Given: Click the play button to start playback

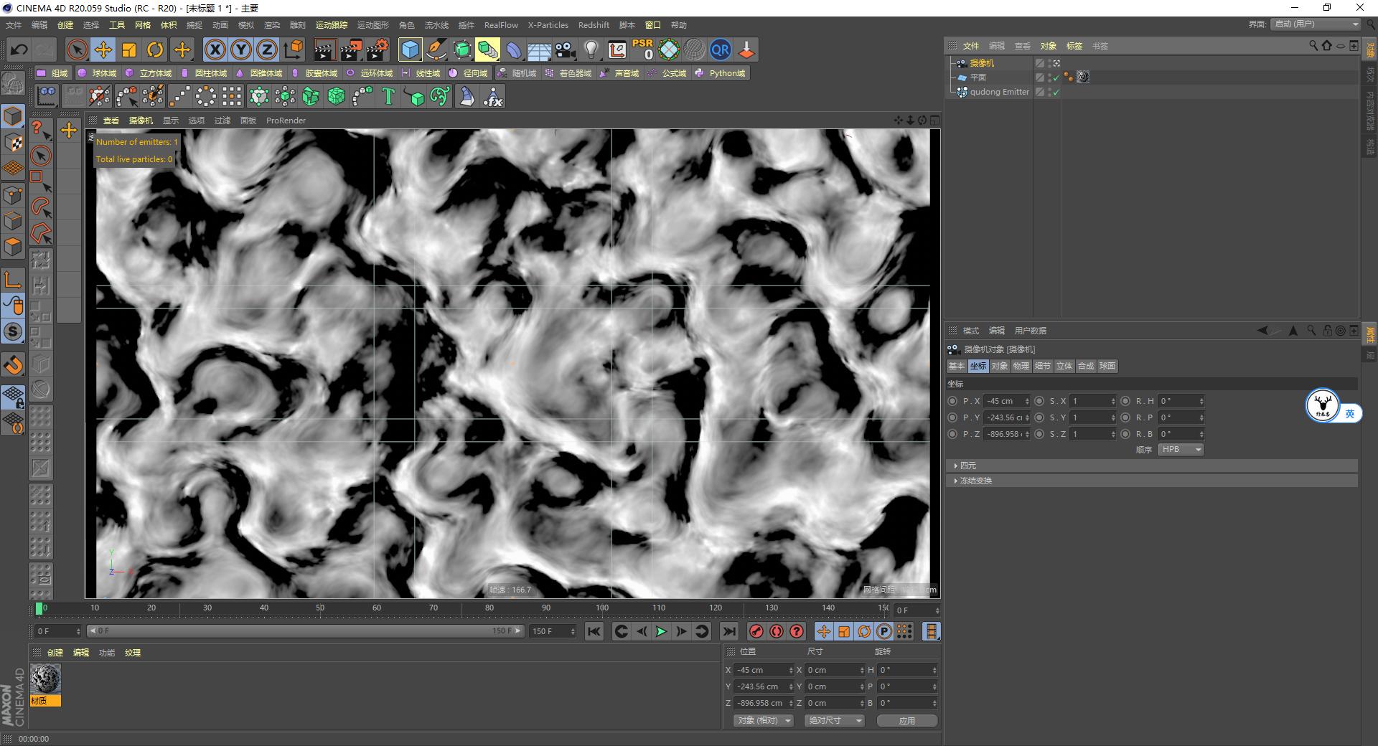Looking at the screenshot, I should tap(660, 631).
